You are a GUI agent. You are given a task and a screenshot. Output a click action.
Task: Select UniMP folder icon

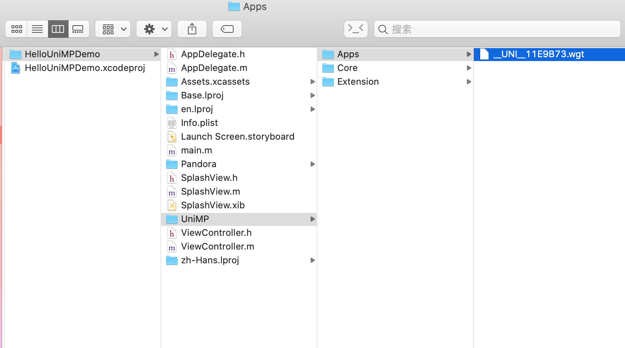point(172,219)
